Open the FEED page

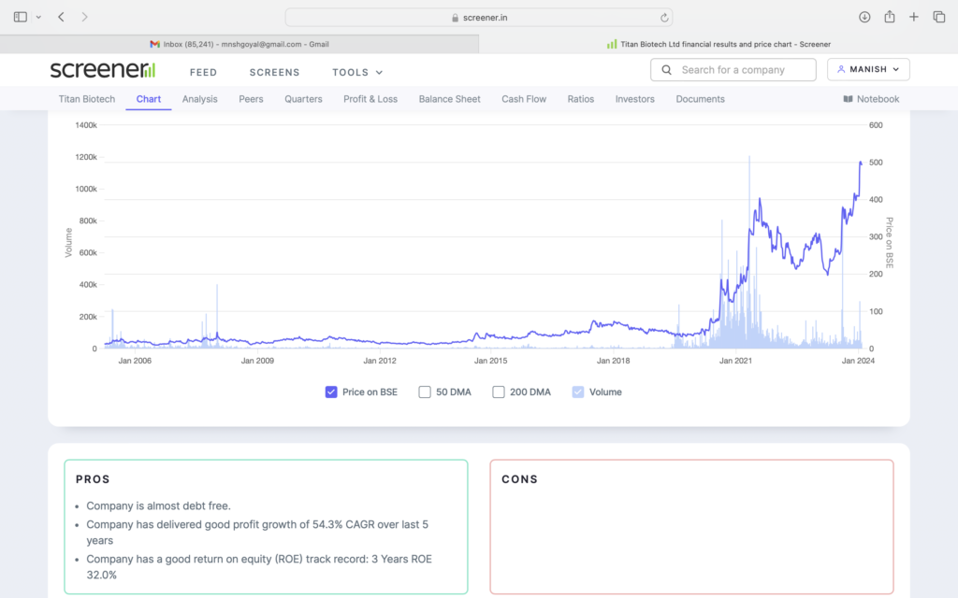click(x=203, y=72)
